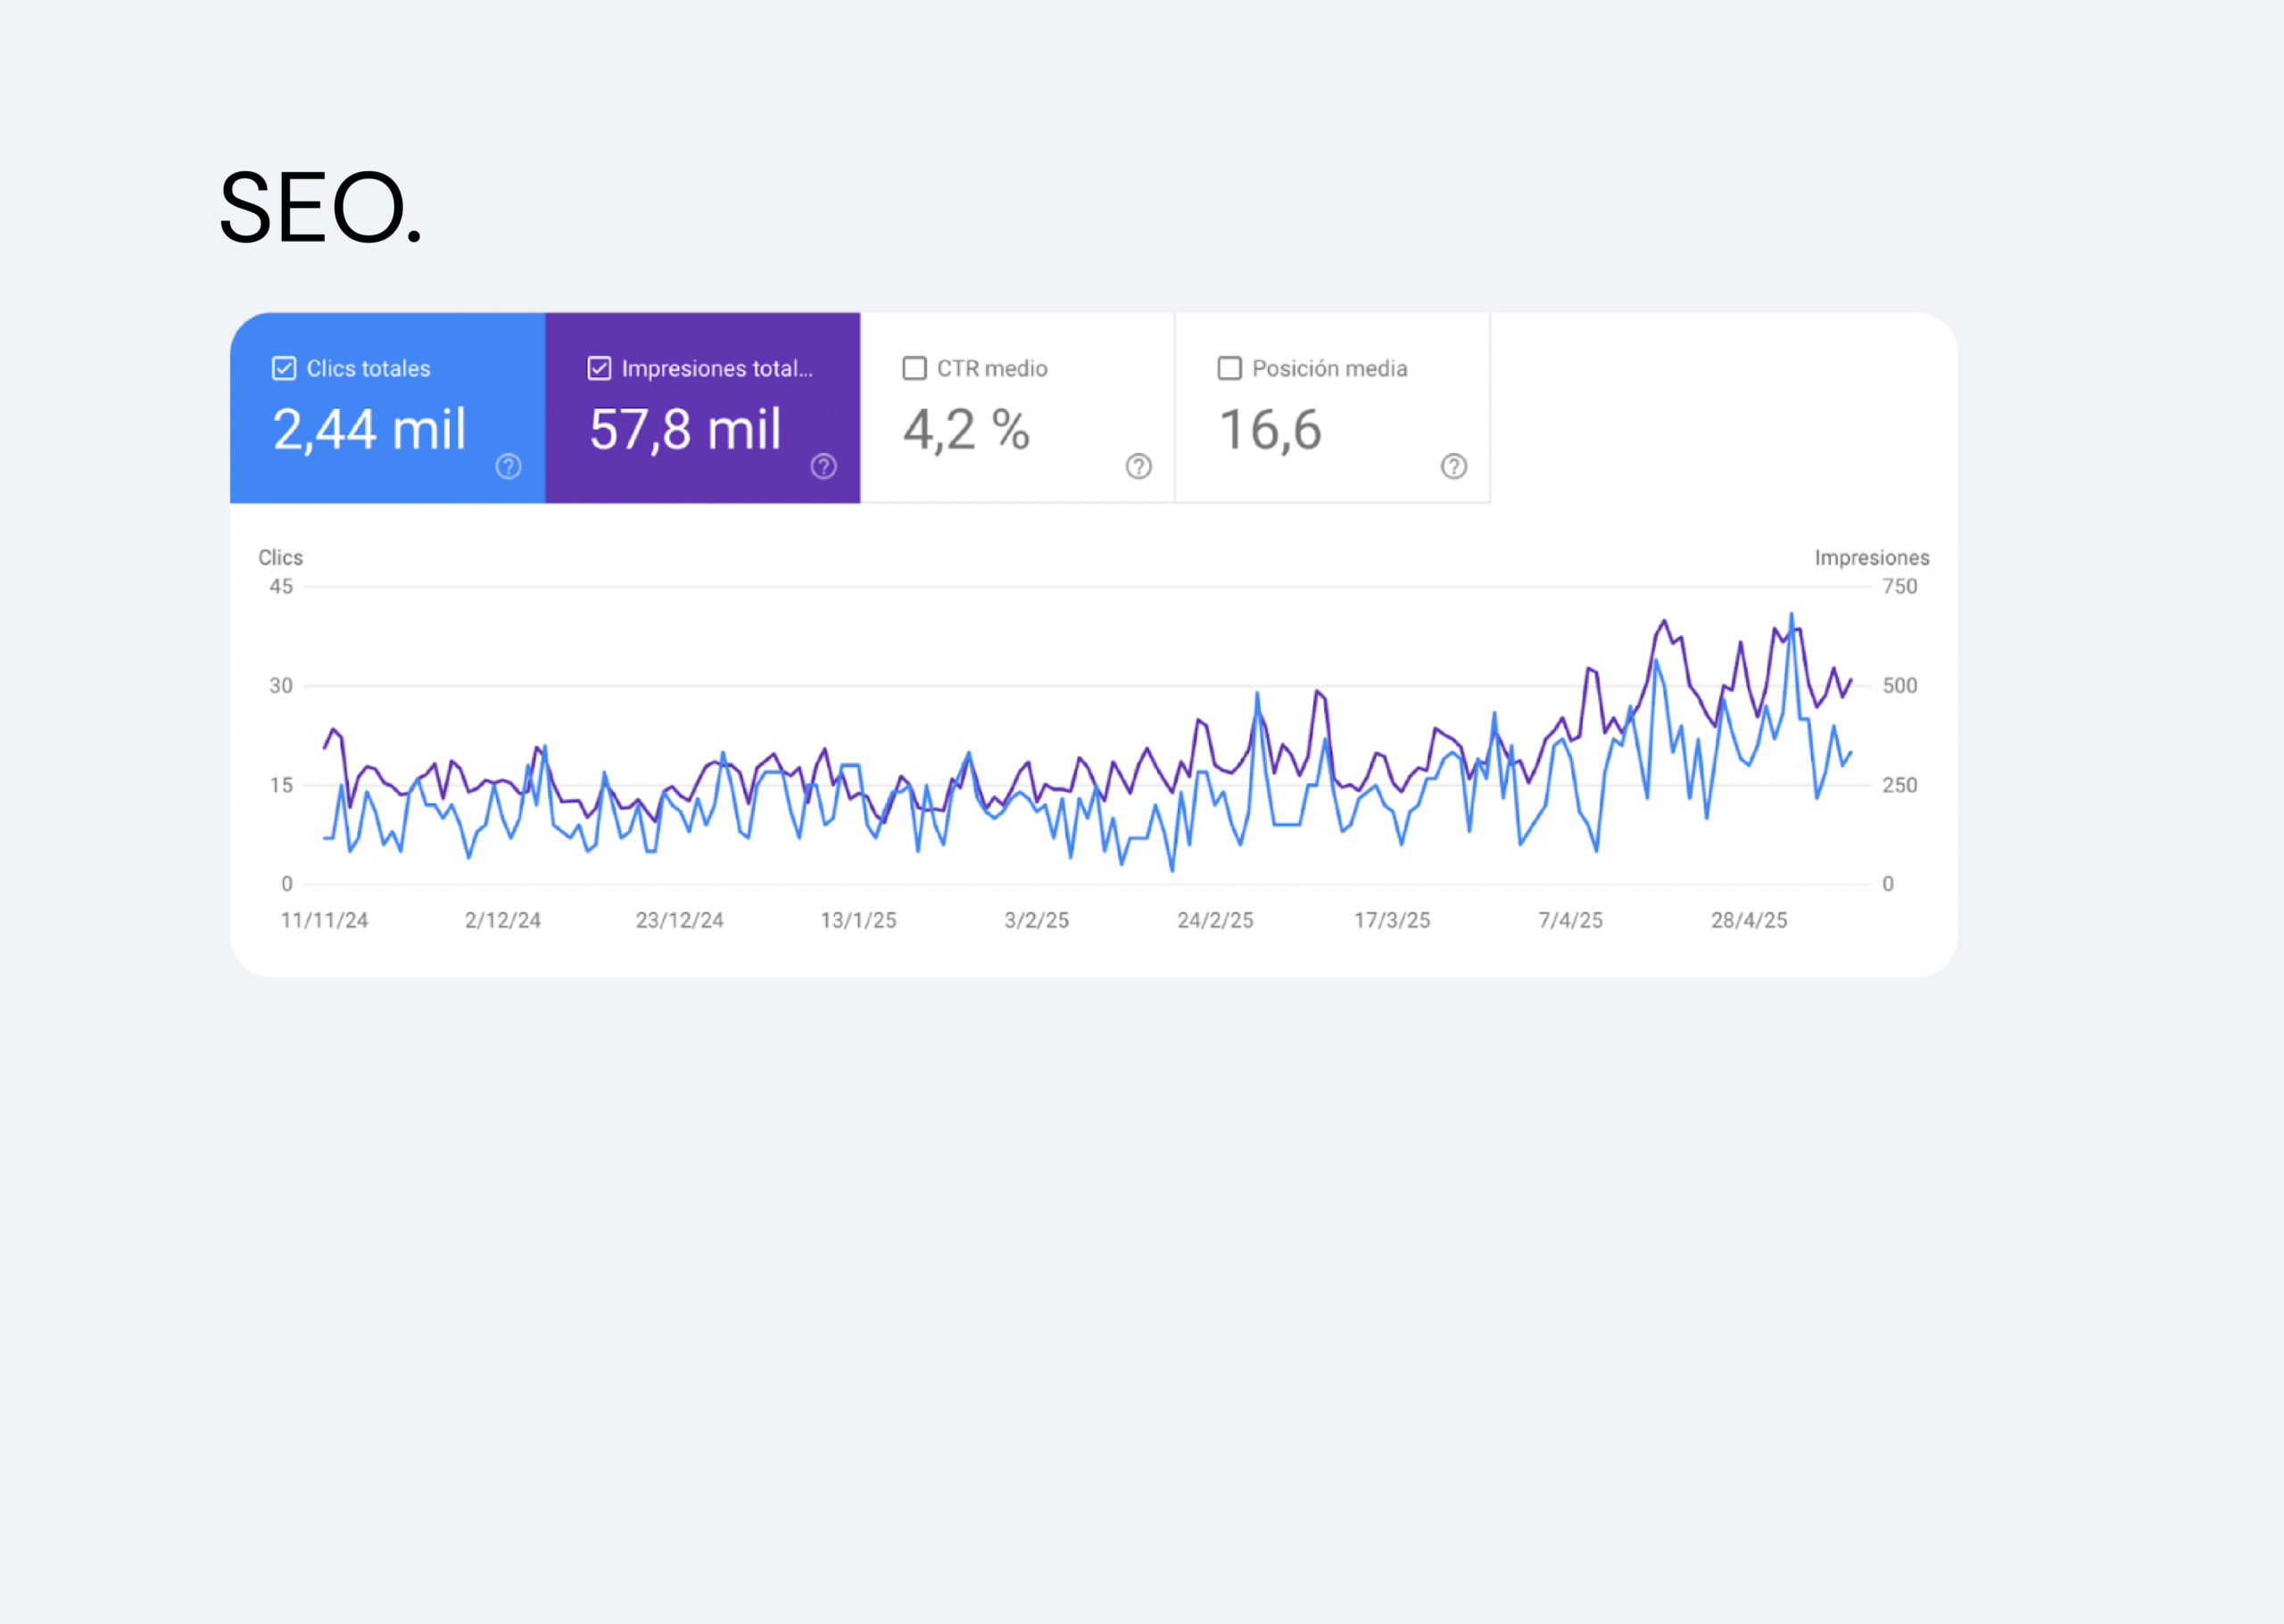
Task: Uncheck the Clics totales checkbox
Action: 284,368
